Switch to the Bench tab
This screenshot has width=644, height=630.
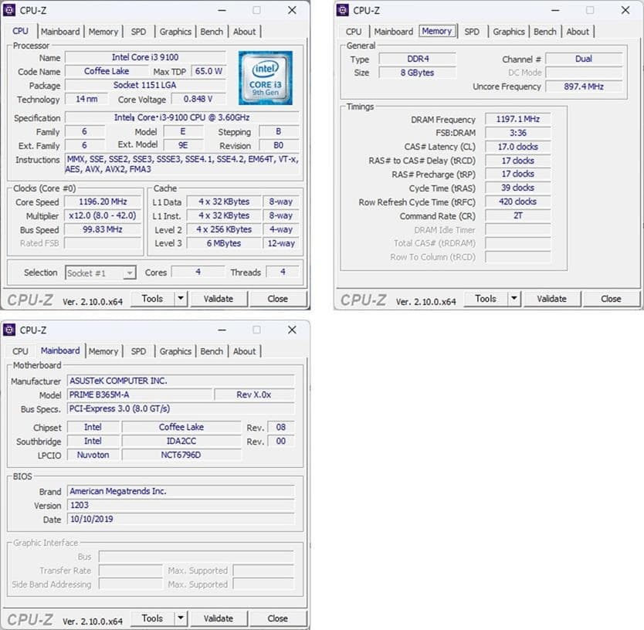(212, 32)
